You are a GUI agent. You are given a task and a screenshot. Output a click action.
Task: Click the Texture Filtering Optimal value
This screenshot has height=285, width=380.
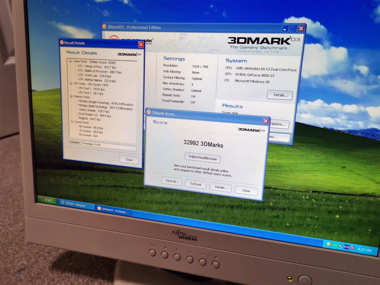point(197,79)
